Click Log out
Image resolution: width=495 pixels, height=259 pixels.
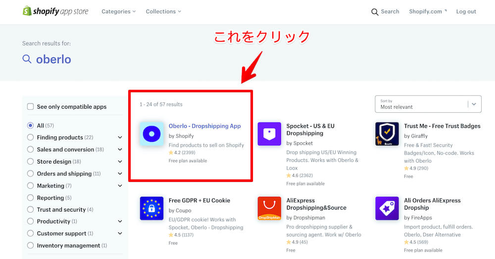point(466,11)
